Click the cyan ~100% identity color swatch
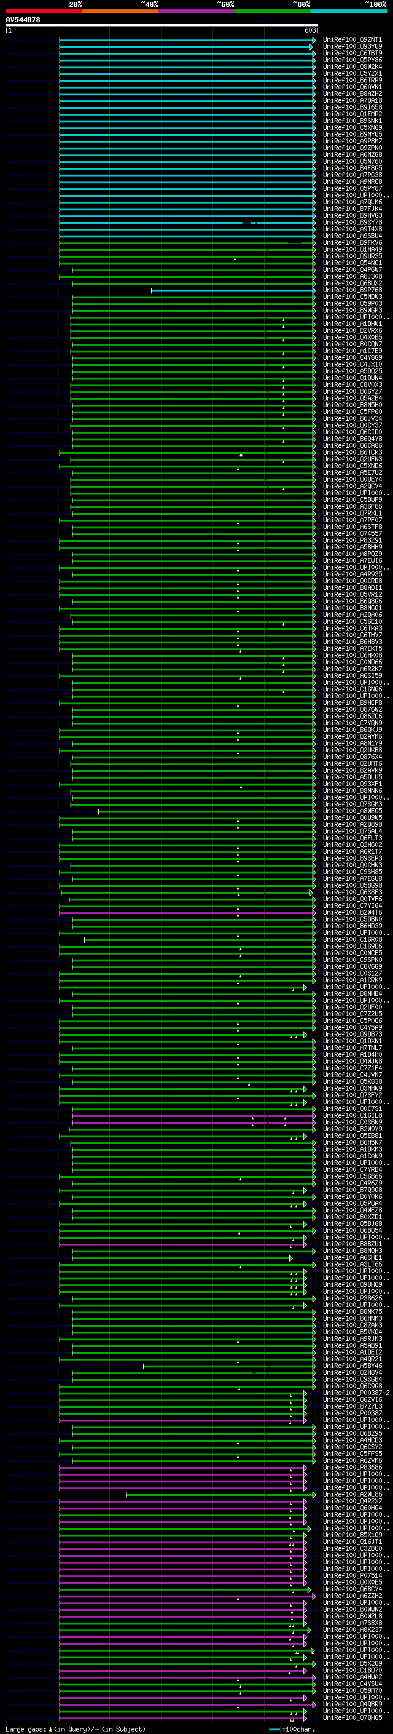Viewport: 393px width, 1734px height. pos(349,11)
